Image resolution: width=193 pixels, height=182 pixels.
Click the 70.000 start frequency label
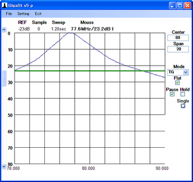(x=14, y=168)
